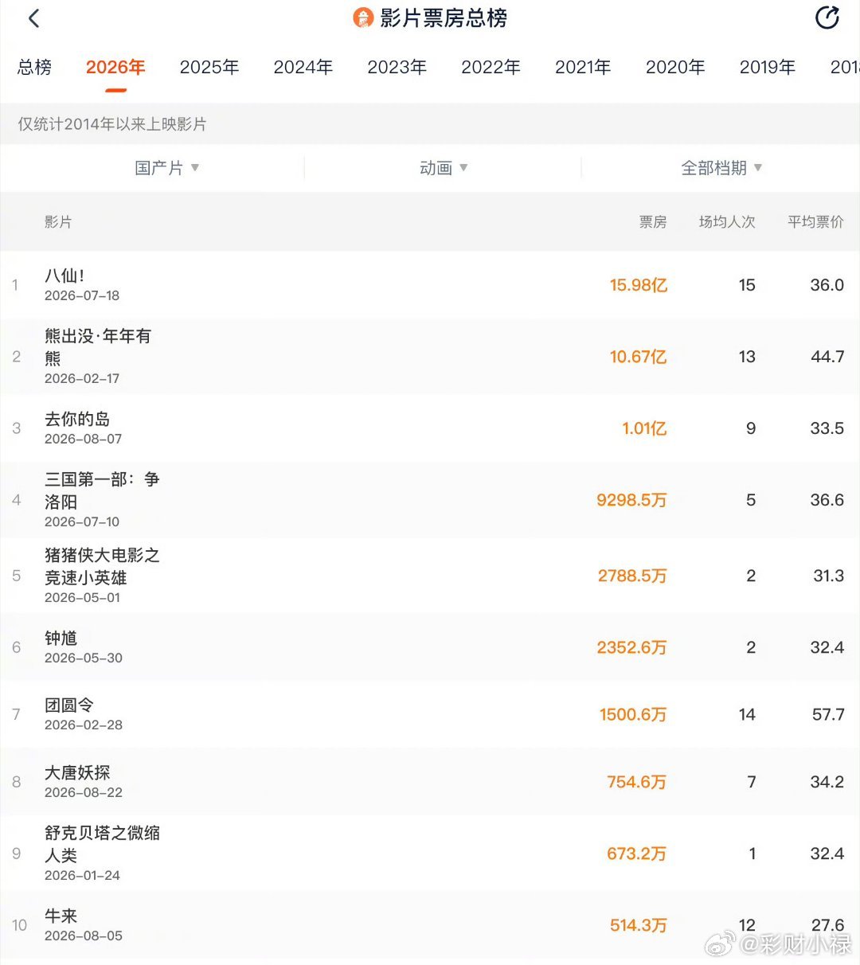The image size is (860, 965).
Task: Tap the orange Maoyan logo icon in title
Action: 363,18
